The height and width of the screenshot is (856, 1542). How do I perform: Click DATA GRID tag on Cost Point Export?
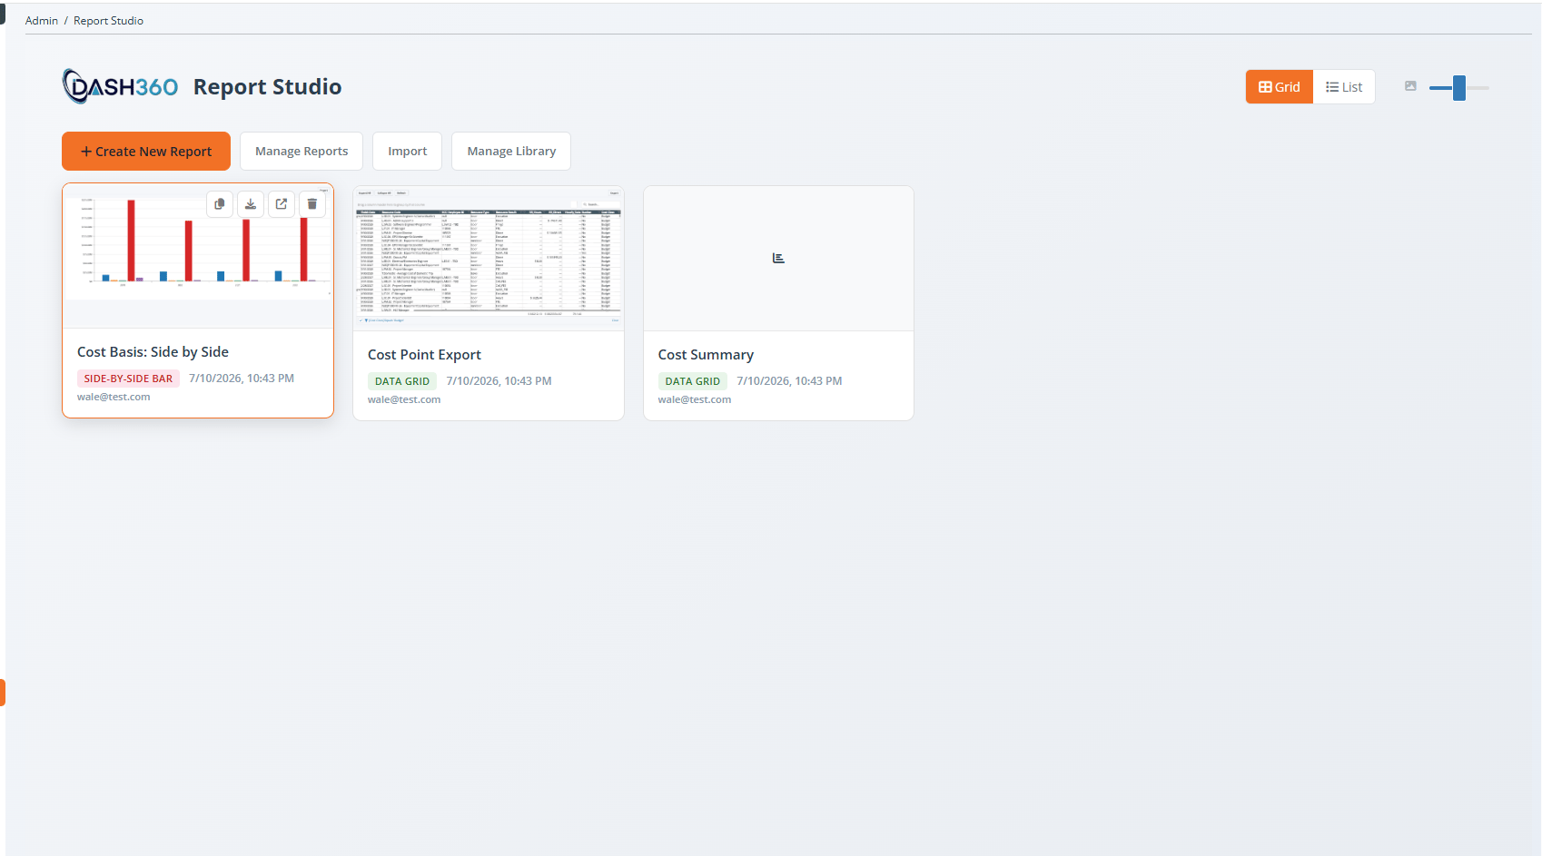pyautogui.click(x=402, y=381)
